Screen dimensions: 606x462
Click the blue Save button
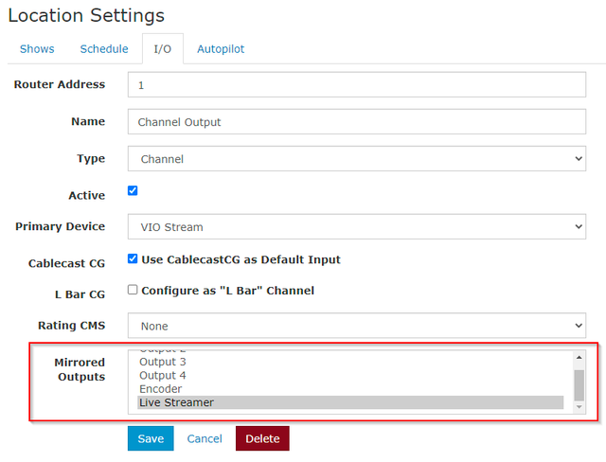point(151,438)
